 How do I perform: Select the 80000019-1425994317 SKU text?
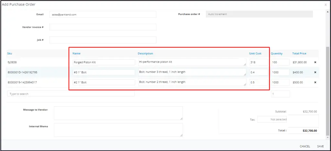click(x=22, y=82)
